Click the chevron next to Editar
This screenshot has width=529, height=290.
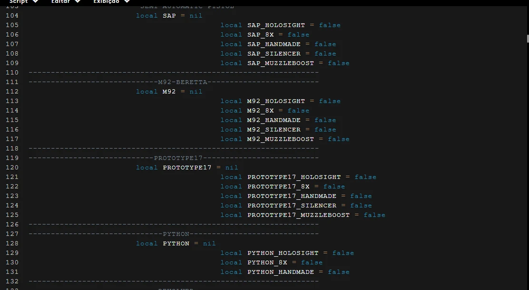78,2
